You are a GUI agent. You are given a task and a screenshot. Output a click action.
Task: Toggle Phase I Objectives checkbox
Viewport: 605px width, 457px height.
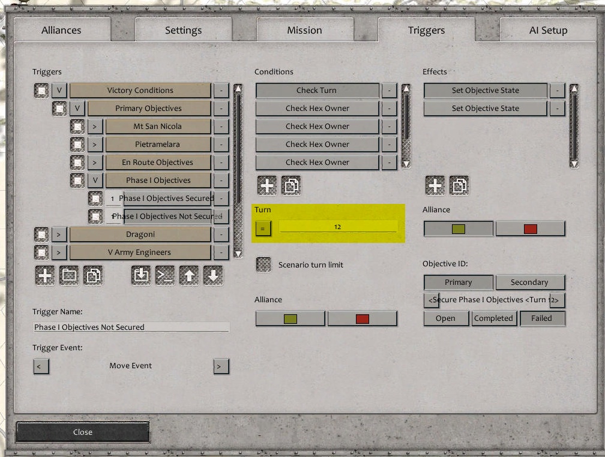click(77, 181)
